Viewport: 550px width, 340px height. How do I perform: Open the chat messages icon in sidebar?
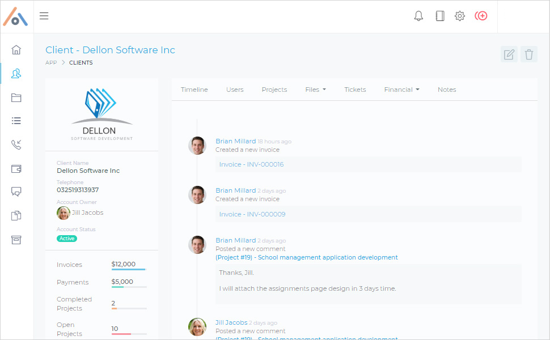point(16,192)
